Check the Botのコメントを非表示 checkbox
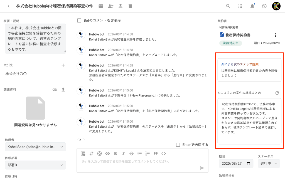The width and height of the screenshot is (285, 178). tap(79, 20)
